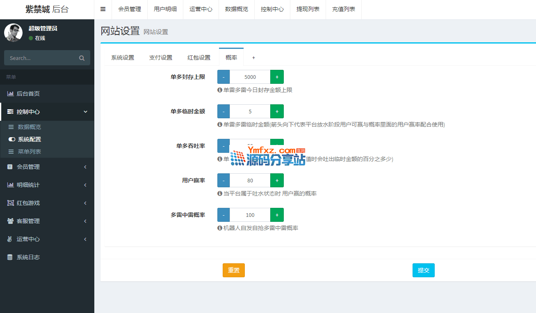Decrease 多雷中雷概率 with minus button
Image resolution: width=536 pixels, height=313 pixels.
(223, 215)
